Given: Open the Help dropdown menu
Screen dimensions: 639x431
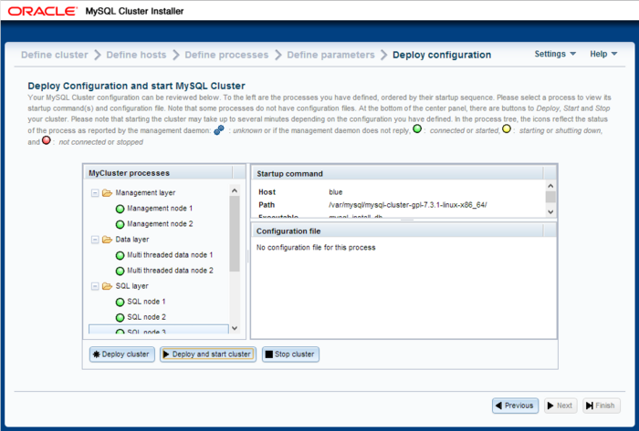Looking at the screenshot, I should [x=603, y=54].
